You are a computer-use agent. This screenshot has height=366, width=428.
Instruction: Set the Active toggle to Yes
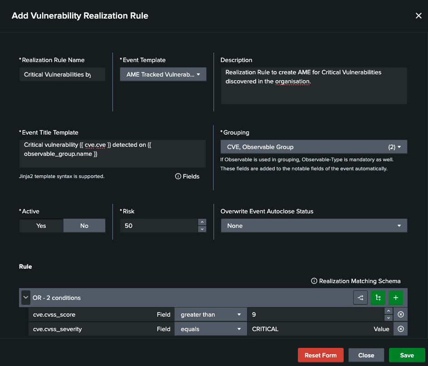tap(41, 225)
